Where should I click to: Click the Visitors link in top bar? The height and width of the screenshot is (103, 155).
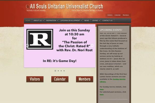pos(110,15)
